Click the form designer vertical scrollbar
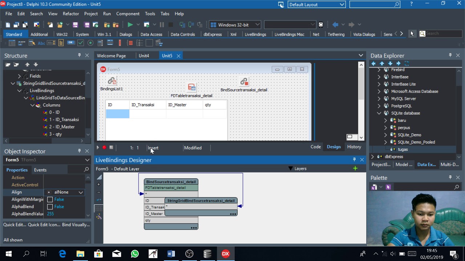Screen dimensions: 465x261 click(x=361, y=101)
